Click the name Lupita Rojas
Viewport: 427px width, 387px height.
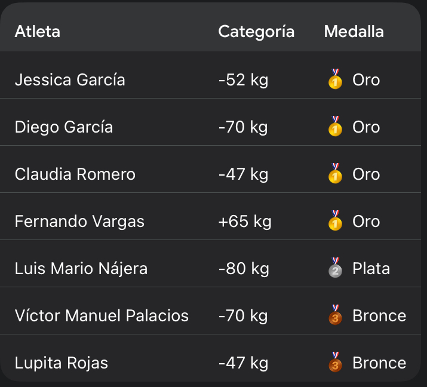tap(62, 363)
